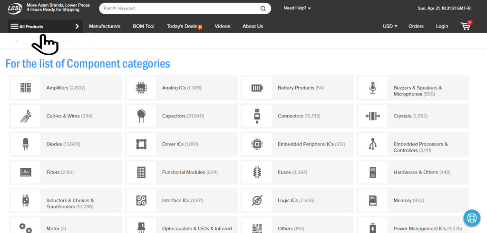Click the Diodes LED icon
This screenshot has height=233, width=487.
coord(26,144)
